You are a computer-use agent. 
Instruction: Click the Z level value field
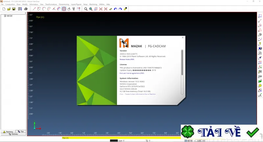(199, 141)
